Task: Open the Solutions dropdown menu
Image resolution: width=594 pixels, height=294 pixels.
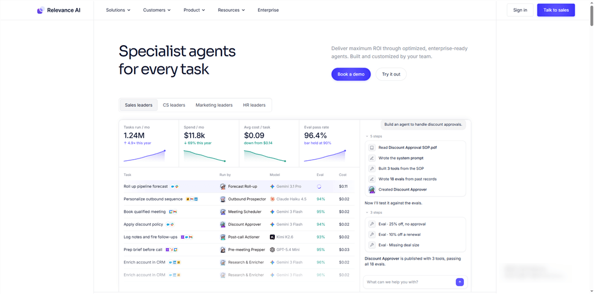Action: coord(118,10)
